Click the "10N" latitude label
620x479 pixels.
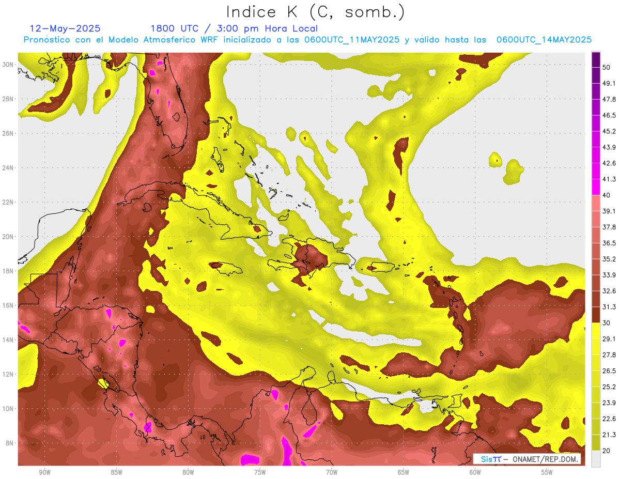click(x=8, y=409)
